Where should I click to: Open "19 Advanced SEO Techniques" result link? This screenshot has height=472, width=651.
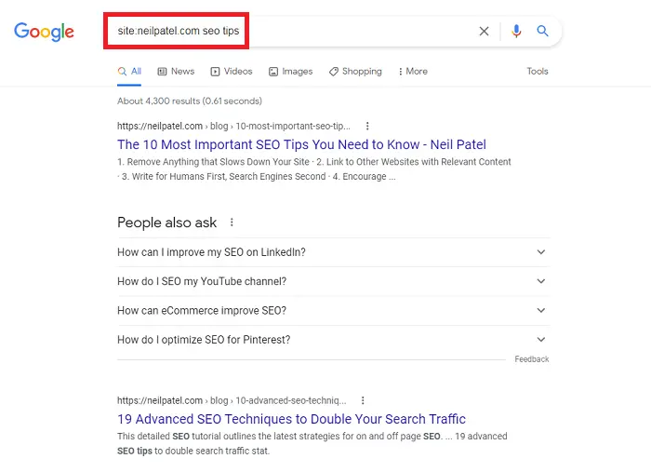pos(291,419)
